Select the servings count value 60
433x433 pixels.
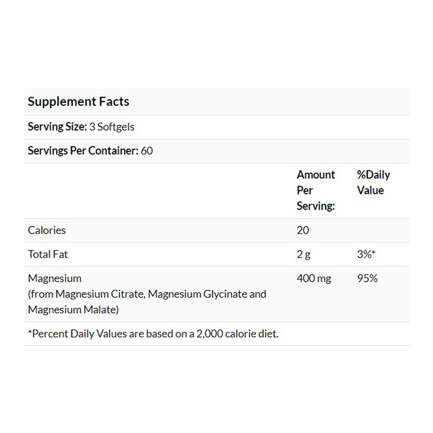(x=147, y=151)
